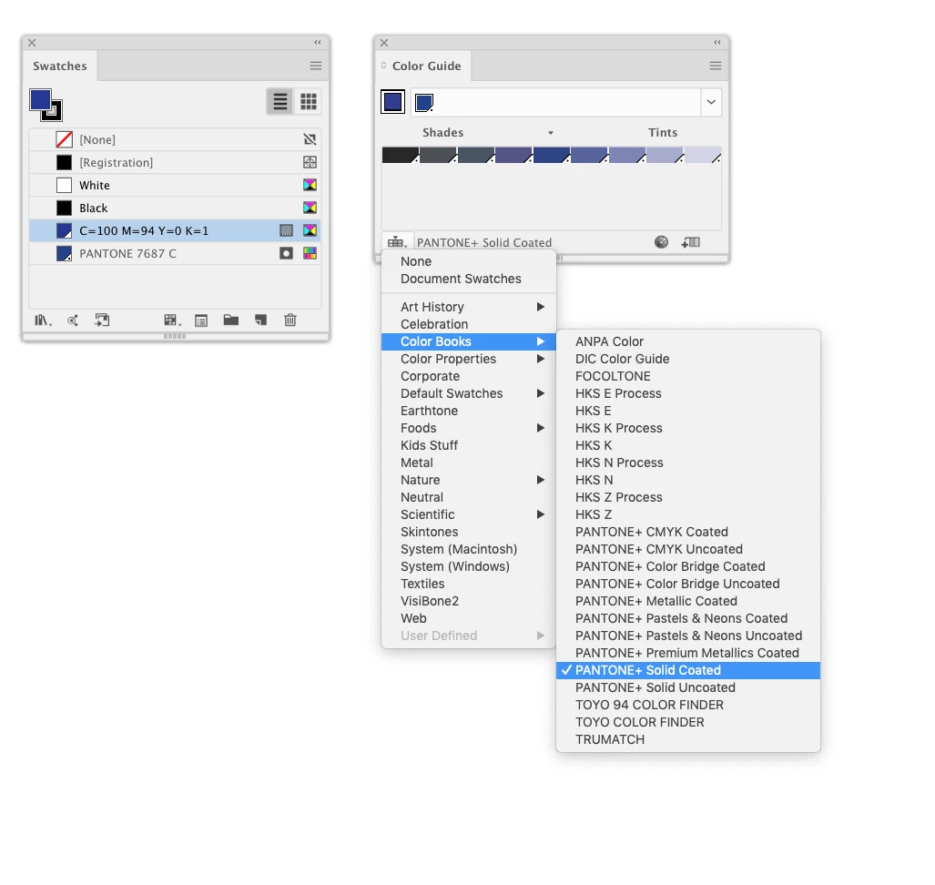Image resolution: width=935 pixels, height=885 pixels.
Task: Click the registration target icon in the Registration row
Action: pyautogui.click(x=310, y=162)
